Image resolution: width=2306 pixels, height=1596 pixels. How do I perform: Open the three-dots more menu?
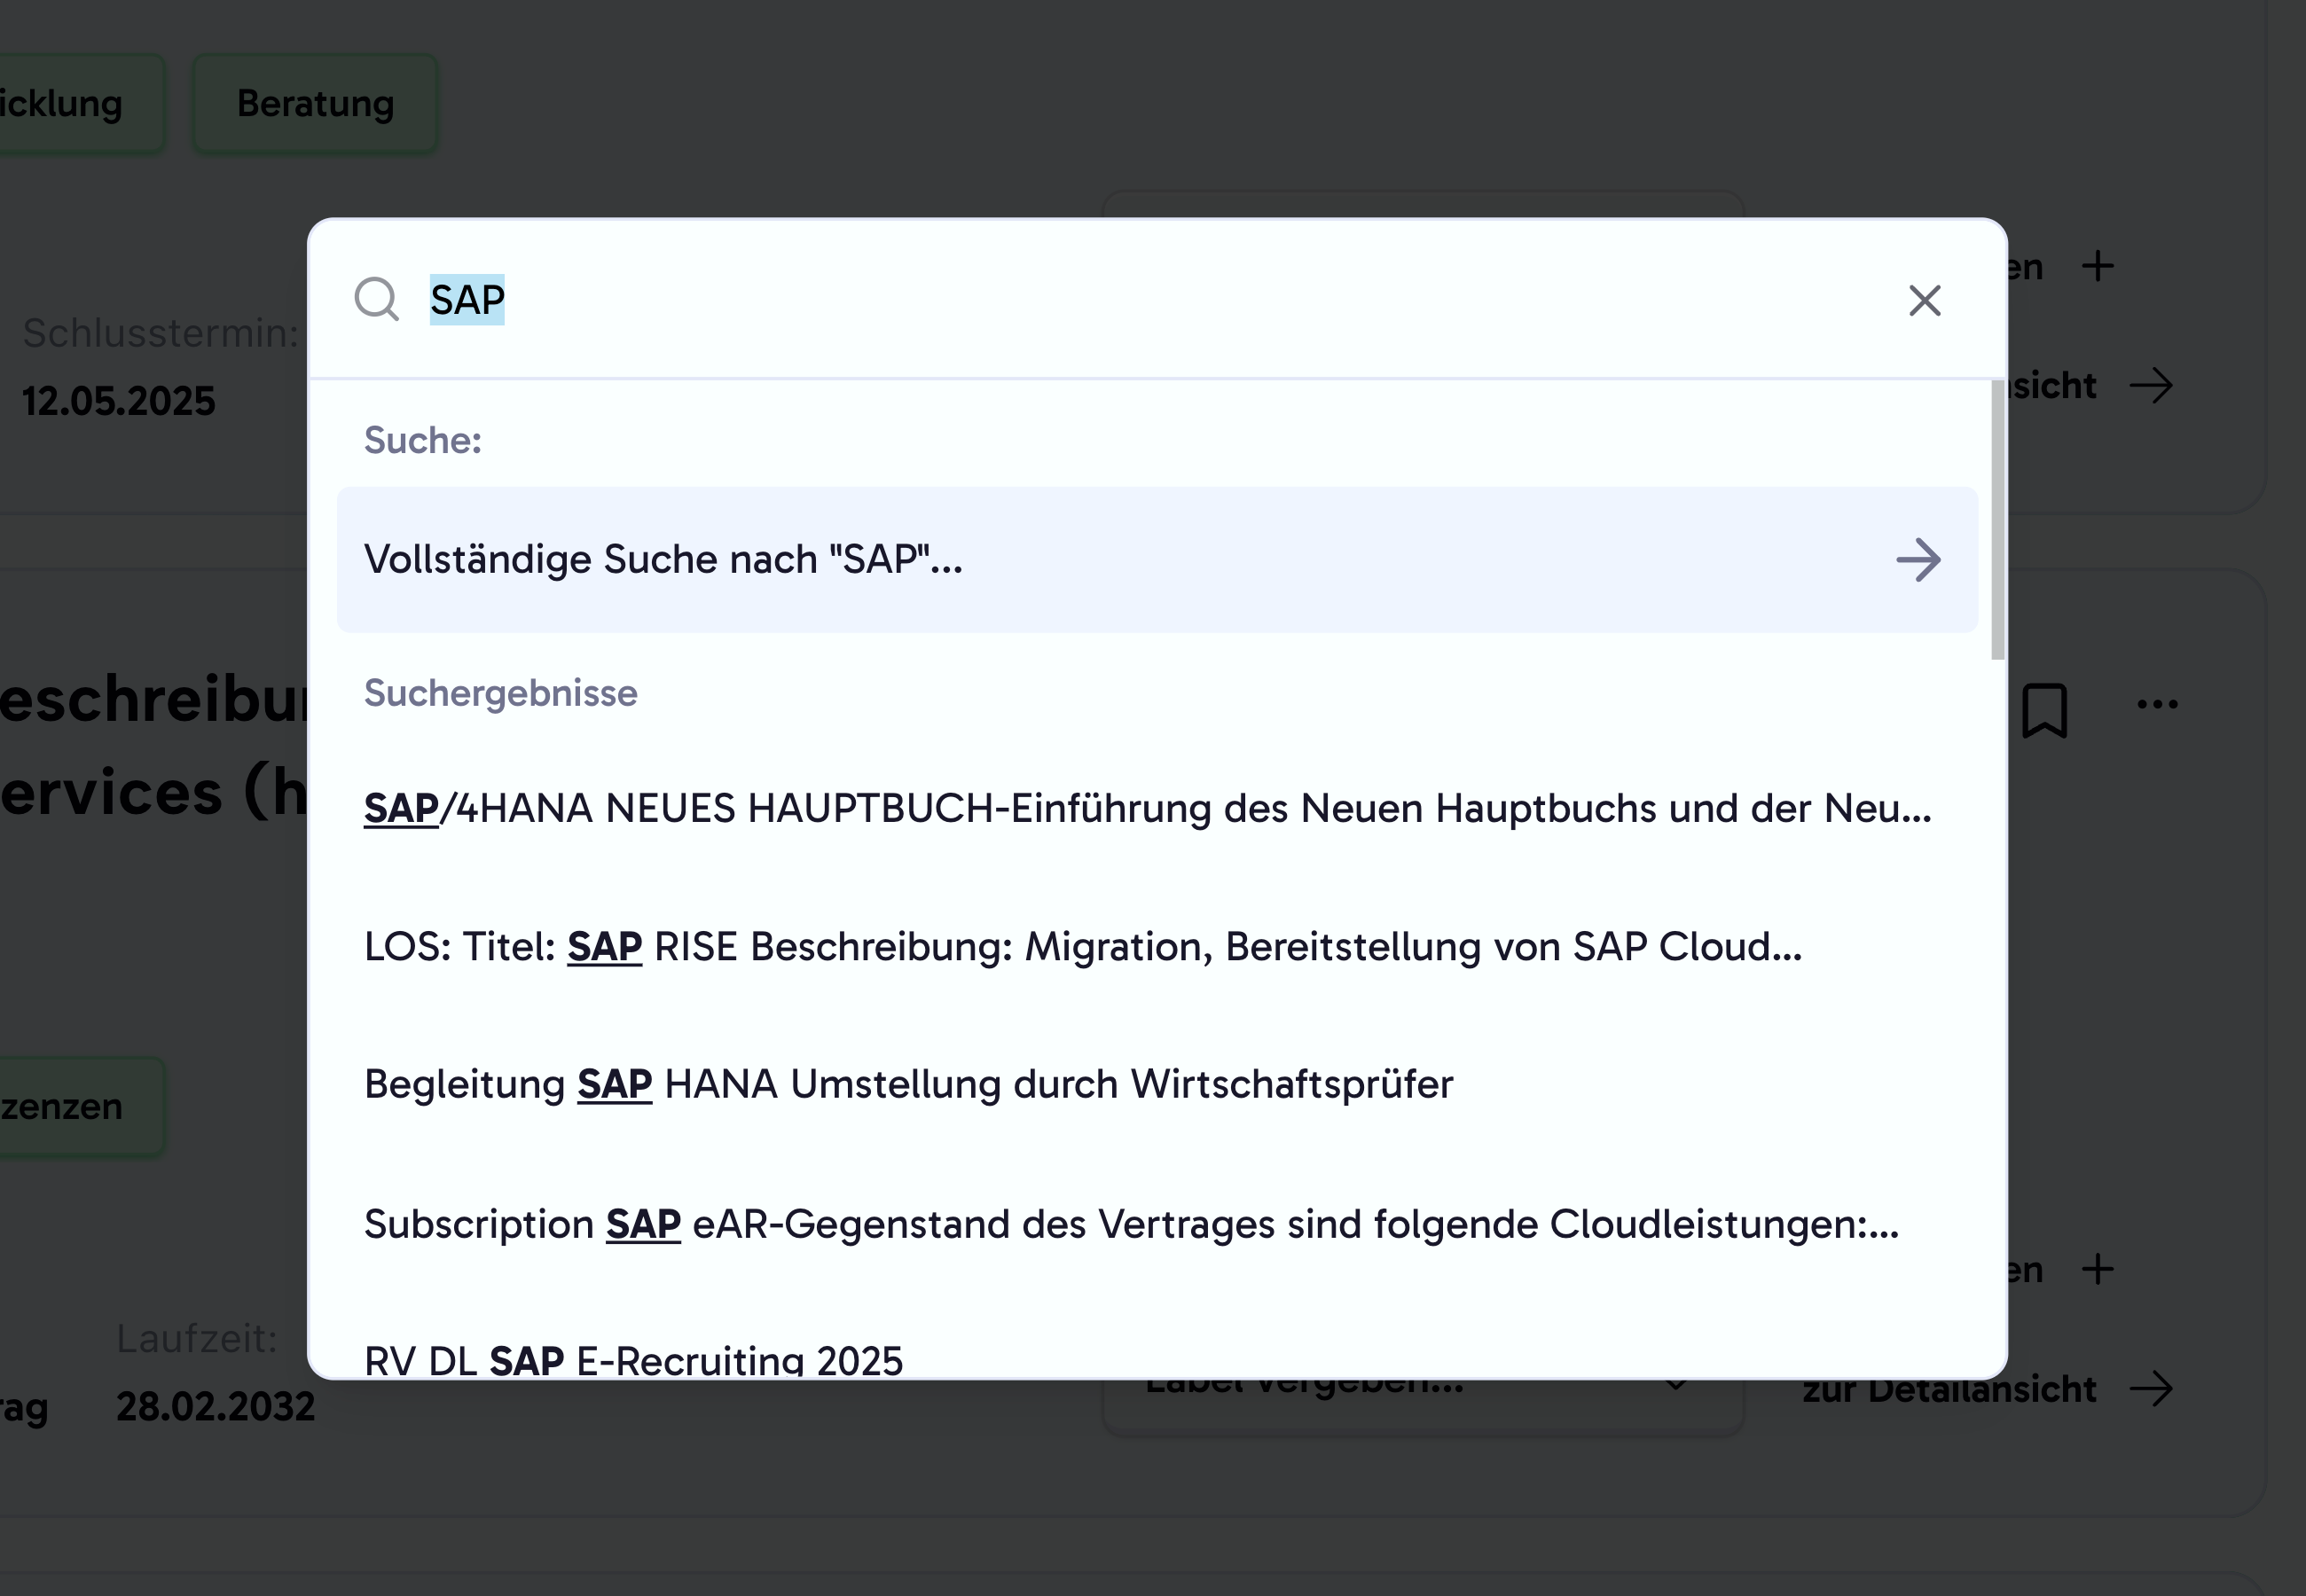2157,704
